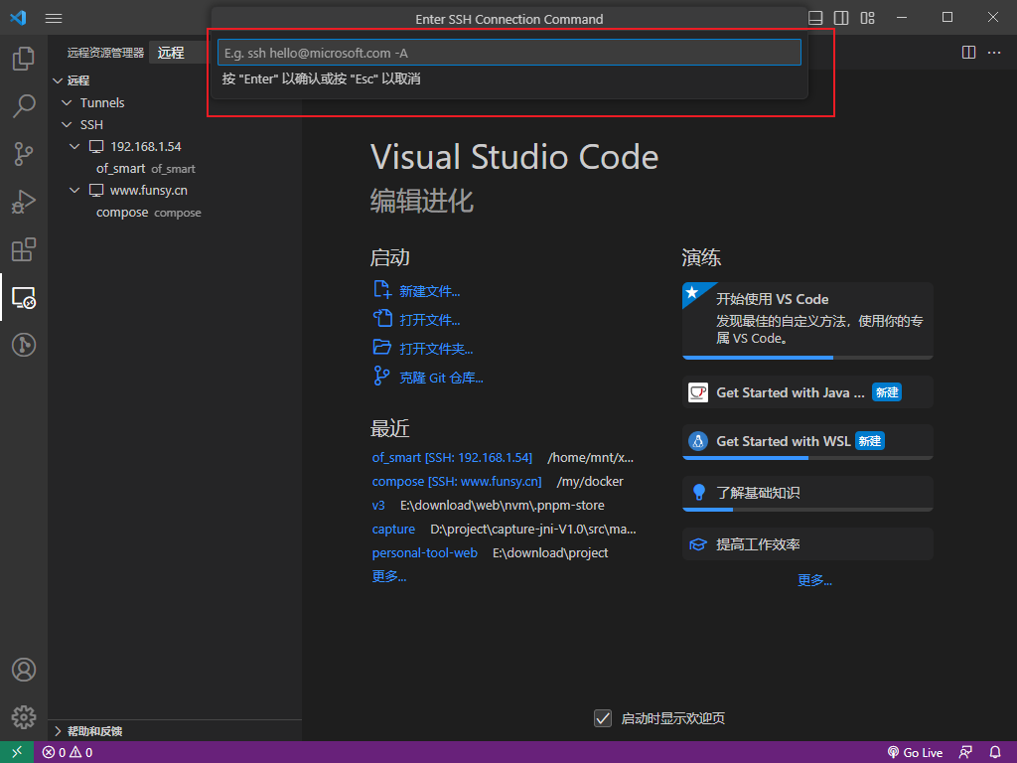The width and height of the screenshot is (1017, 763).
Task: Open the Git Graph activity icon
Action: (x=24, y=345)
